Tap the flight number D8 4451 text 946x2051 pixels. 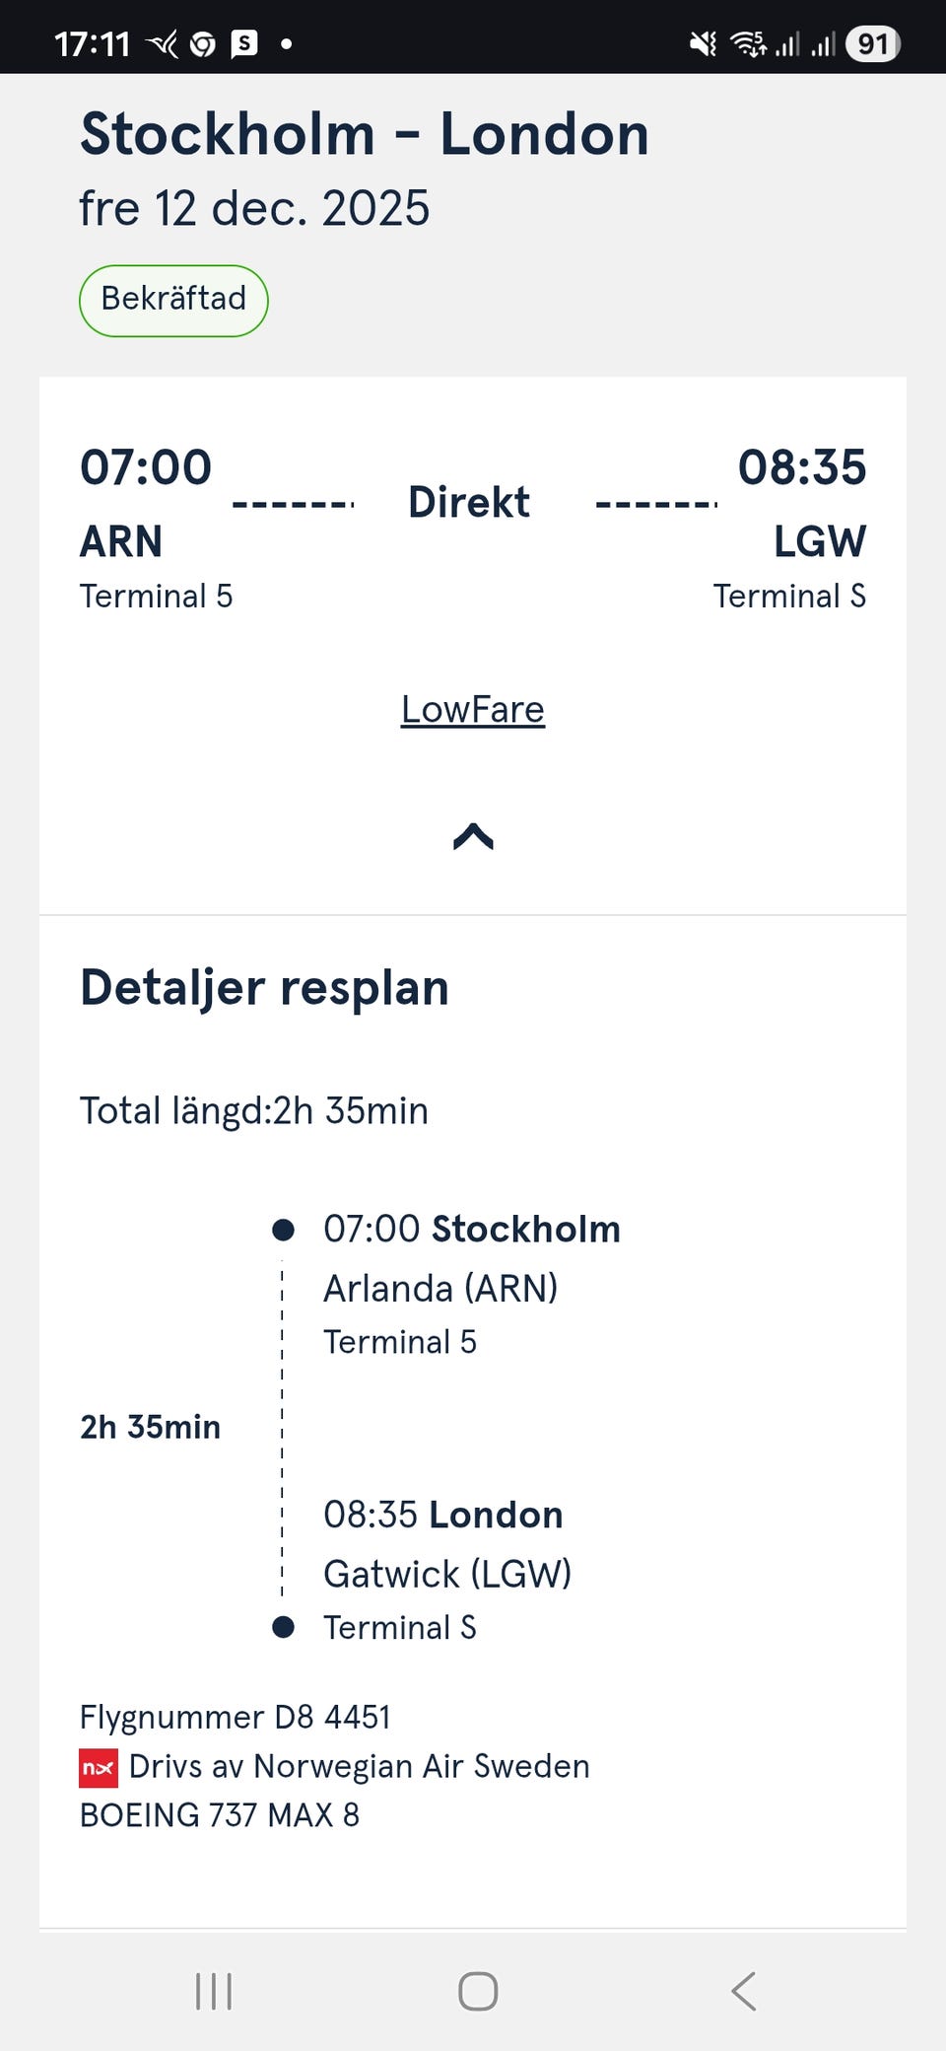coord(235,1717)
